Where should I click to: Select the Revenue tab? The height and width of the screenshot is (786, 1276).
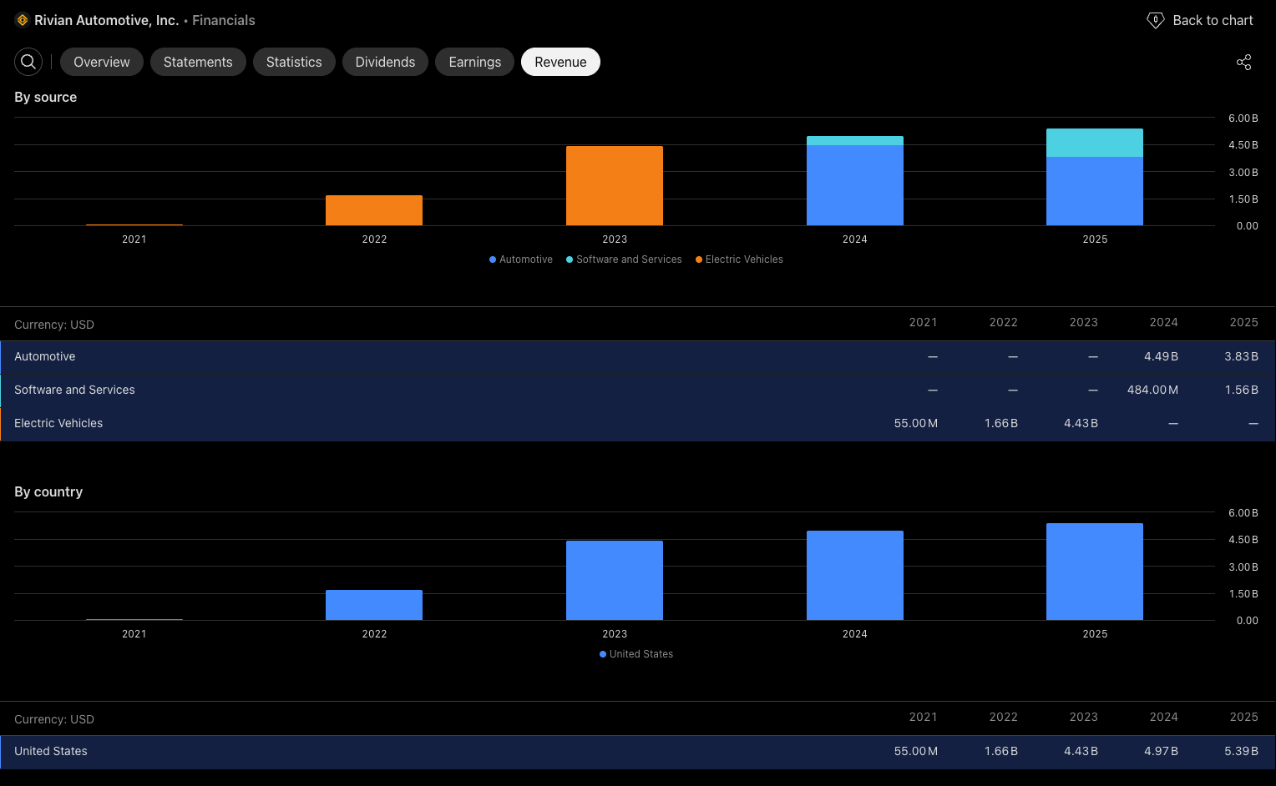[x=560, y=62]
